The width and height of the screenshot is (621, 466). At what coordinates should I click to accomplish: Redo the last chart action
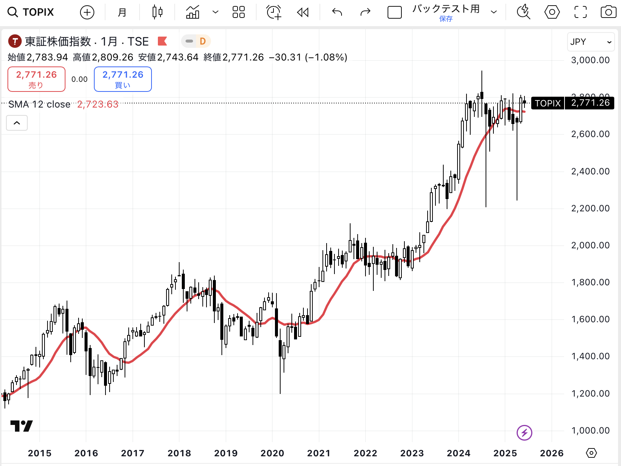click(365, 12)
